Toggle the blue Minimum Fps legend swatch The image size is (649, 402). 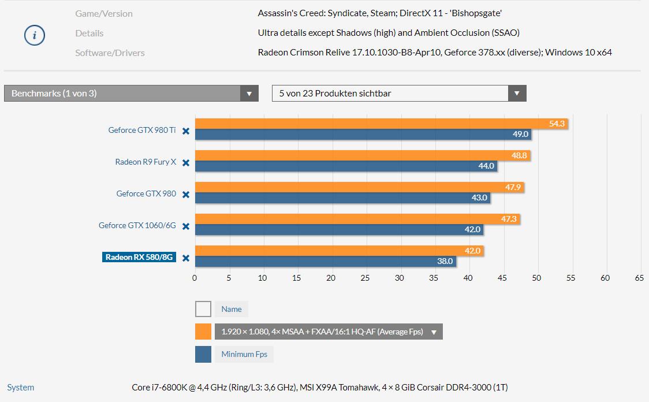click(203, 355)
